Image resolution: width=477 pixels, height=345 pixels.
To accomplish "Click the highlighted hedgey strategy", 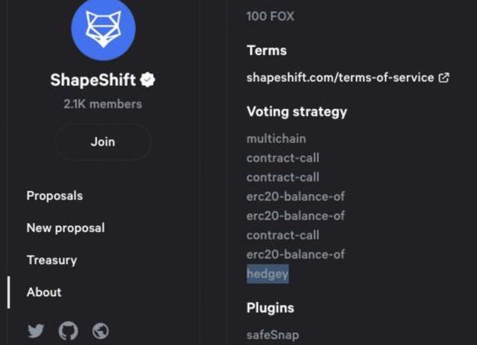I will [x=268, y=274].
